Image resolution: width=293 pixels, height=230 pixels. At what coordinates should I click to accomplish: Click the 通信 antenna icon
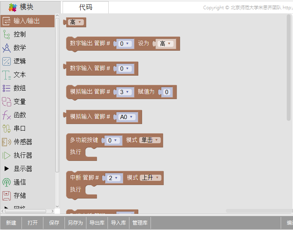[7, 182]
